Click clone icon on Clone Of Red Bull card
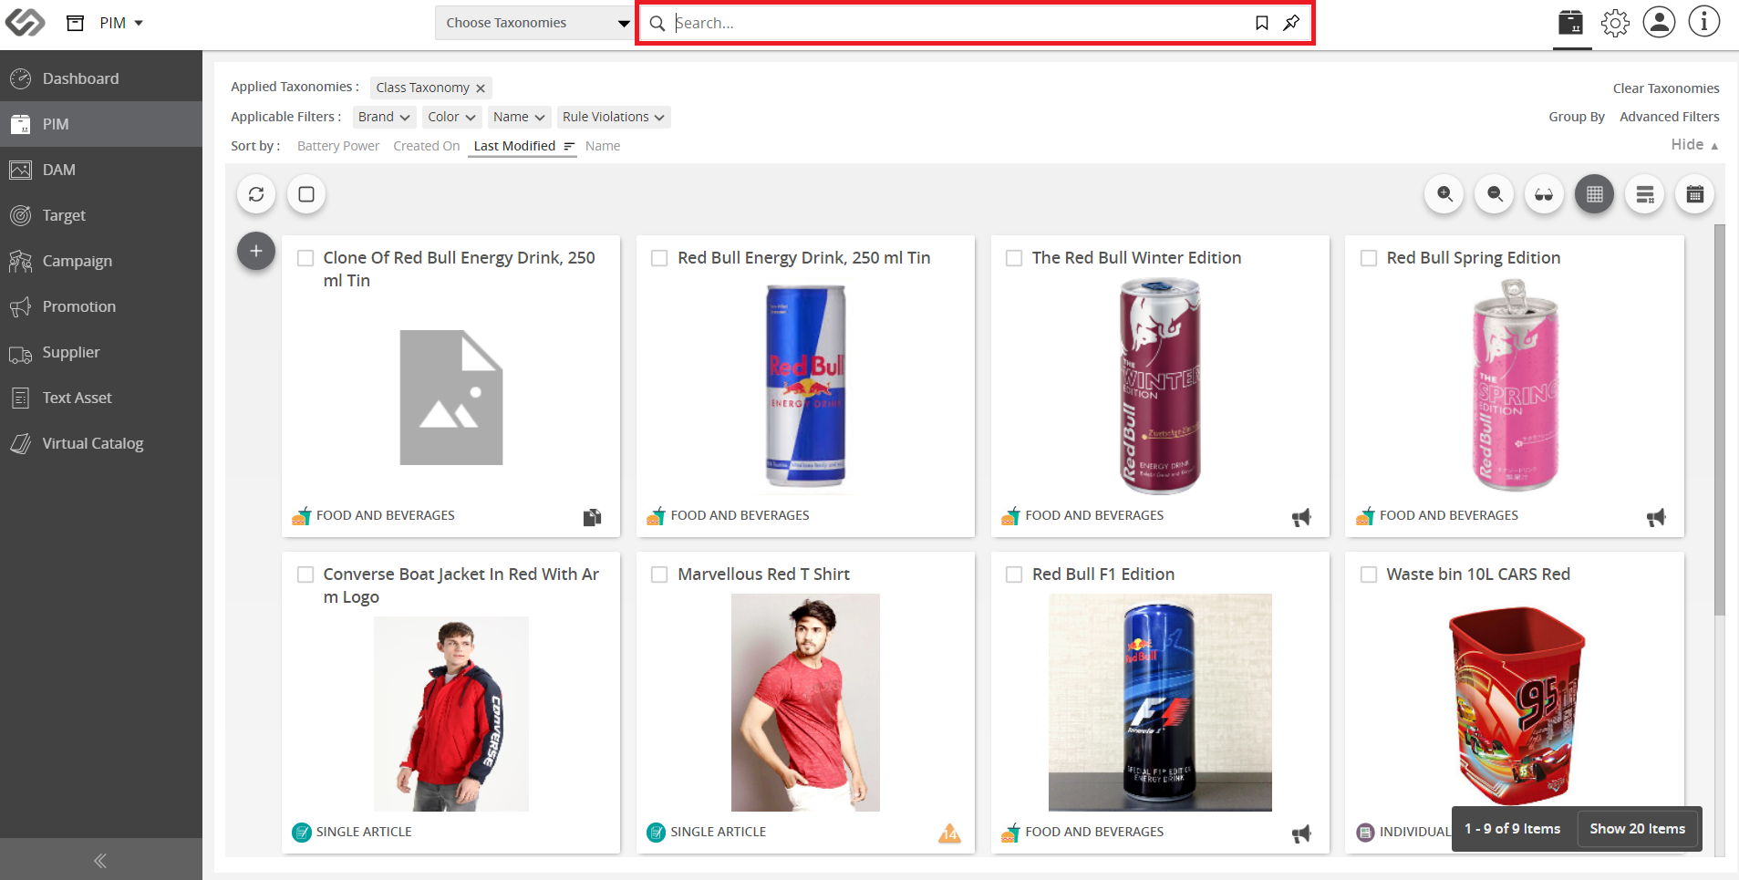Screen dimensions: 1739x880 tap(592, 517)
